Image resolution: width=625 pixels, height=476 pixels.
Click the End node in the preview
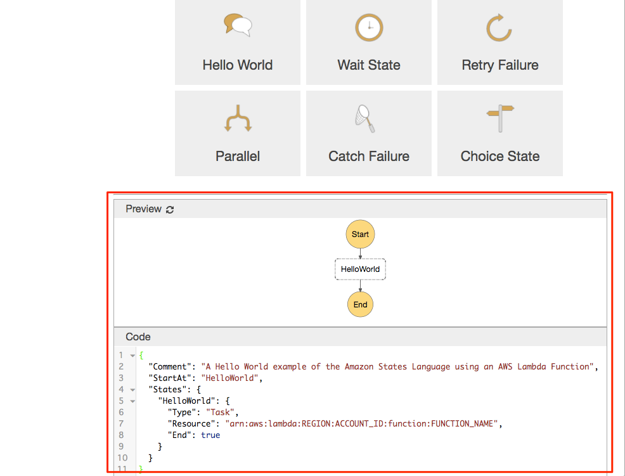[x=360, y=304]
